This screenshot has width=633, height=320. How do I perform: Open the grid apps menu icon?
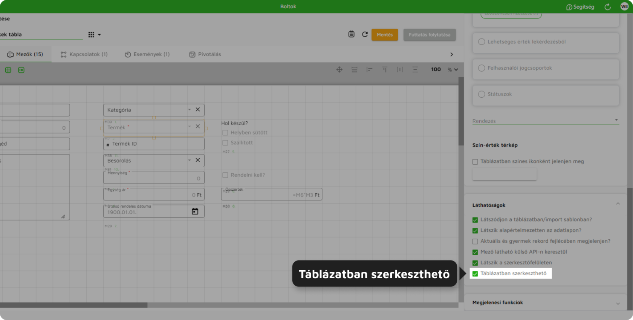pos(91,35)
